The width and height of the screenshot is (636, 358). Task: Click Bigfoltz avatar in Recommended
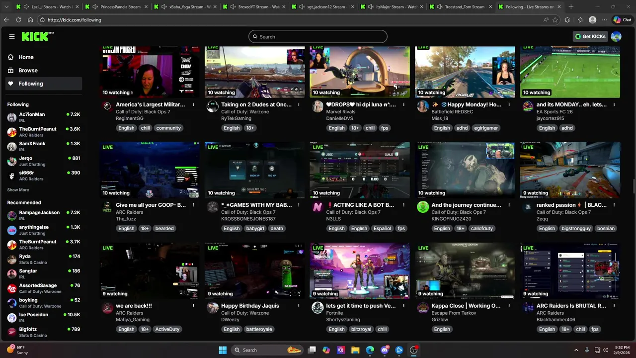(12, 332)
